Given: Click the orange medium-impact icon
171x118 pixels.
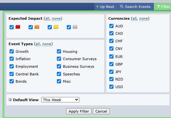Looking at the screenshot, I should 37,27.
